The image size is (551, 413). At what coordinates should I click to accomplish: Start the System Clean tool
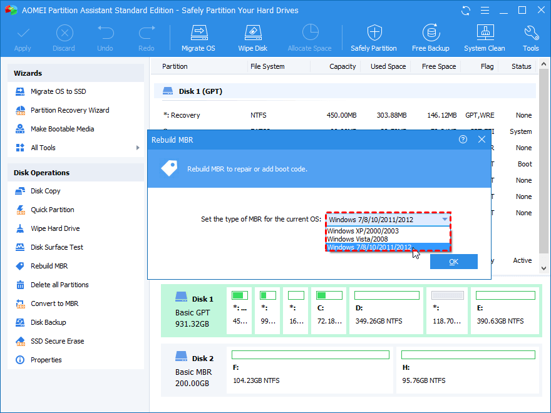click(485, 38)
